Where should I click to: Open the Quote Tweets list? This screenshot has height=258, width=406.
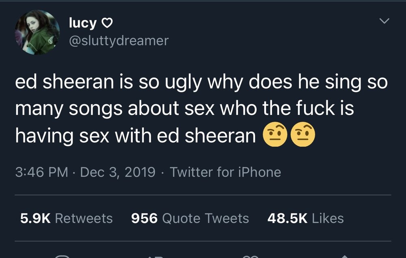(205, 218)
